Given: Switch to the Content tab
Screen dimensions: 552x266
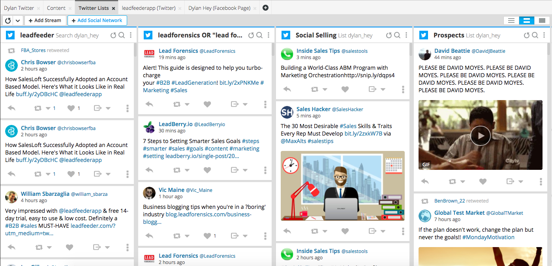Looking at the screenshot, I should pyautogui.click(x=56, y=8).
